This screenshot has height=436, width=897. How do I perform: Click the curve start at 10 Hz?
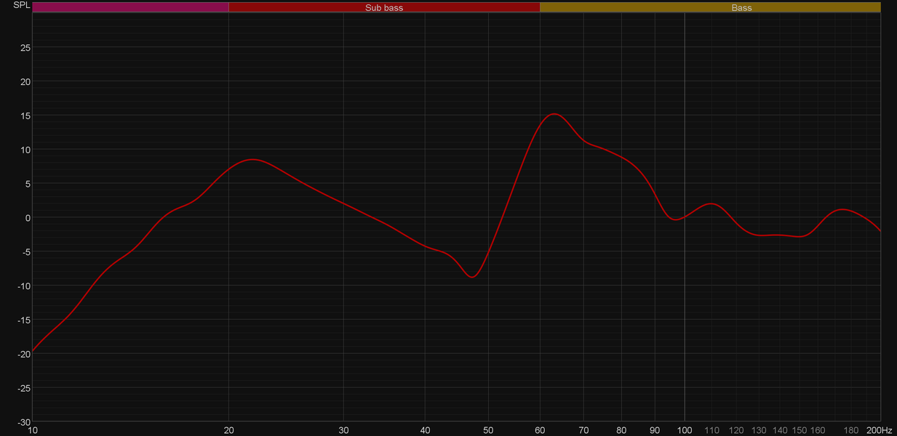(x=33, y=351)
